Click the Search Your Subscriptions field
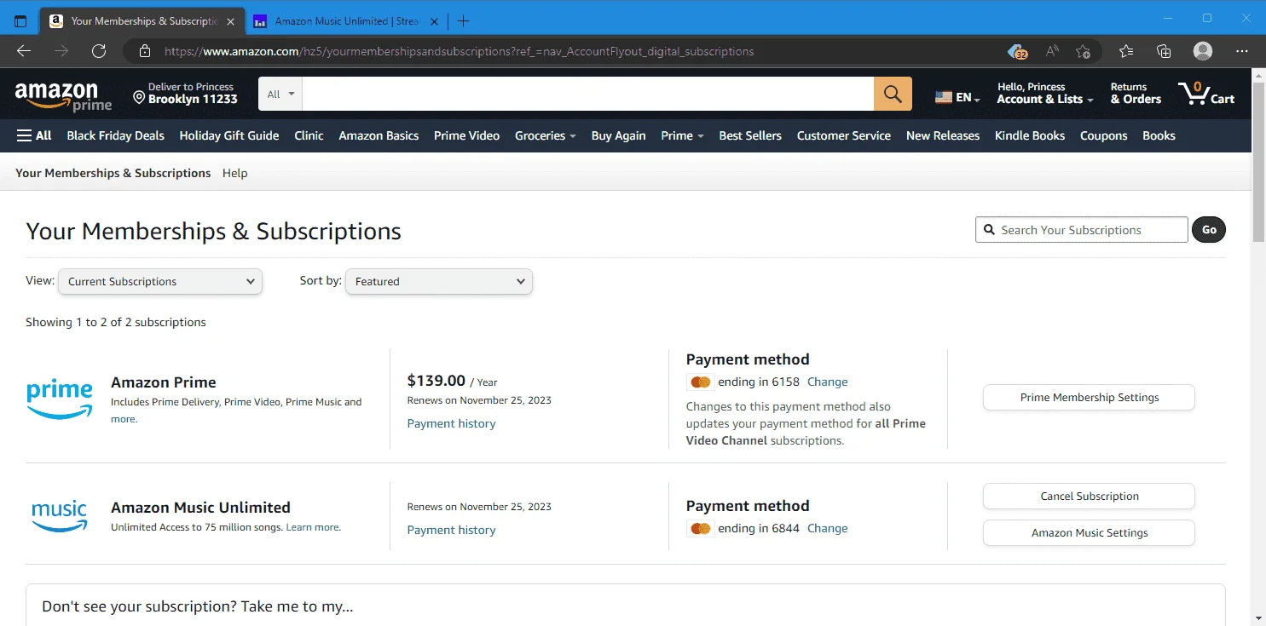Screen dimensions: 1266x626 1081,229
